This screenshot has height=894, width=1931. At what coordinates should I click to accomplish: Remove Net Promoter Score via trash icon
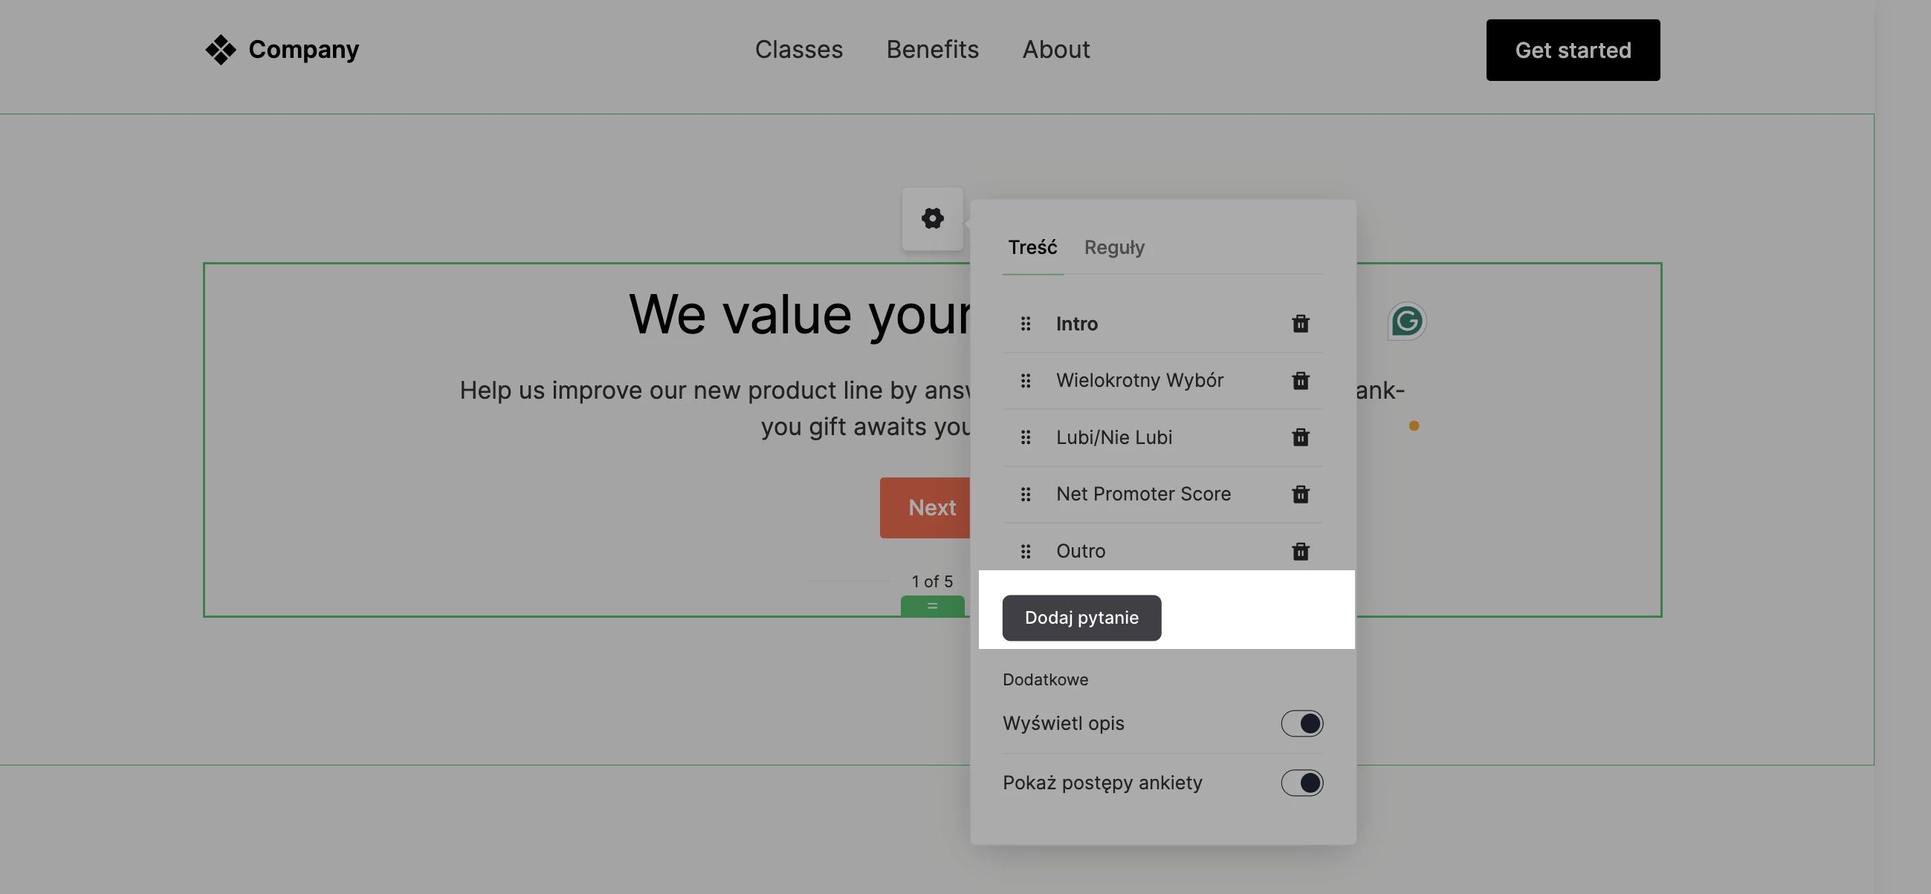pos(1300,495)
